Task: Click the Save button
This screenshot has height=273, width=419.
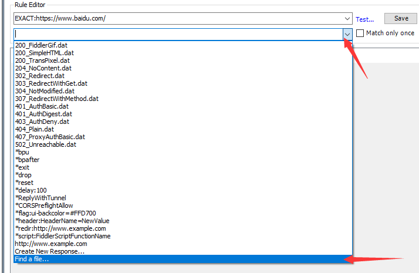Action: point(401,19)
